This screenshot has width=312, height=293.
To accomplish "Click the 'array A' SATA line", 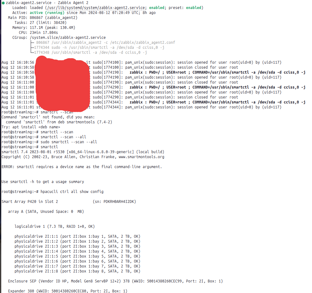I will 46,212.
